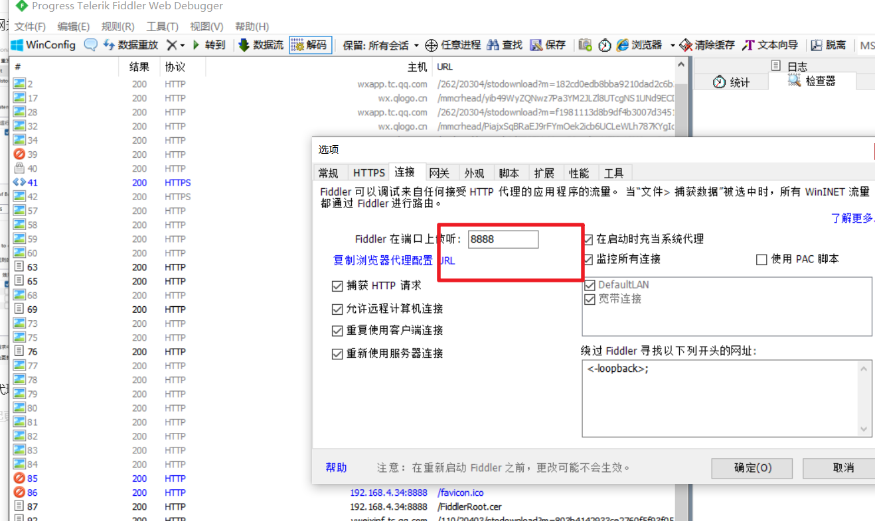
Task: Click the 转到 go button
Action: tap(209, 45)
